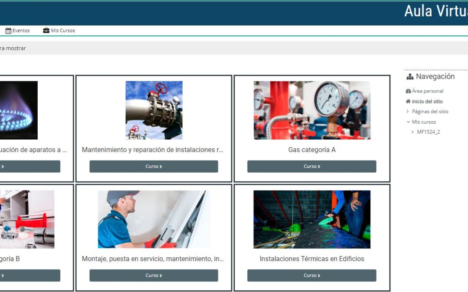Open the Eventos menu item

(x=21, y=31)
